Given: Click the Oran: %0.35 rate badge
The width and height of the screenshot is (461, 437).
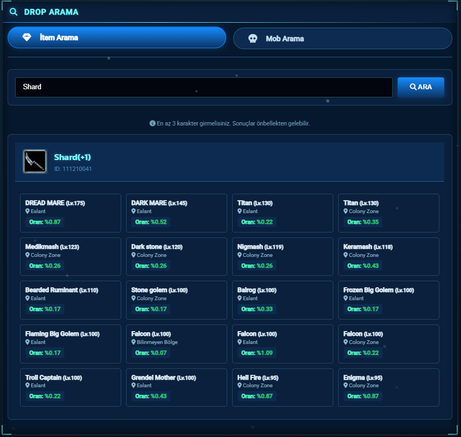Looking at the screenshot, I should coord(363,222).
